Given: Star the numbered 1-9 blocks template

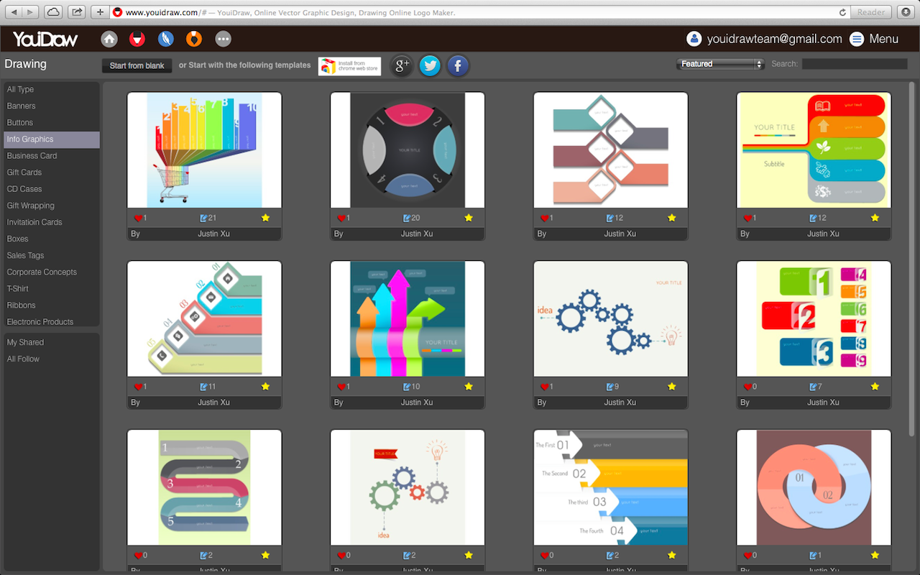Looking at the screenshot, I should pos(875,387).
